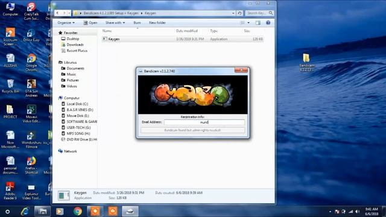The width and height of the screenshot is (386, 217).
Task: Open the PROJECT folder on desktop
Action: point(10,112)
